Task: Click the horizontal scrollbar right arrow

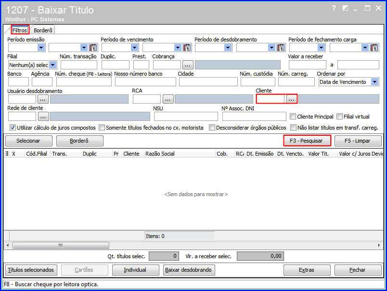Action: [x=379, y=245]
